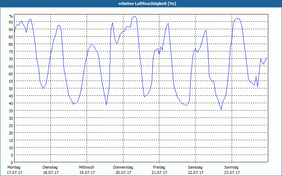This screenshot has height=176, width=282.
Task: Click the Sonntag humidity peak near 97%
Action: point(237,19)
